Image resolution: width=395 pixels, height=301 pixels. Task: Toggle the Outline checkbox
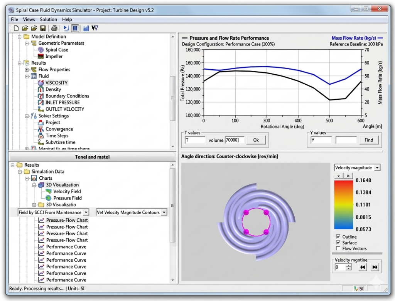(x=338, y=237)
